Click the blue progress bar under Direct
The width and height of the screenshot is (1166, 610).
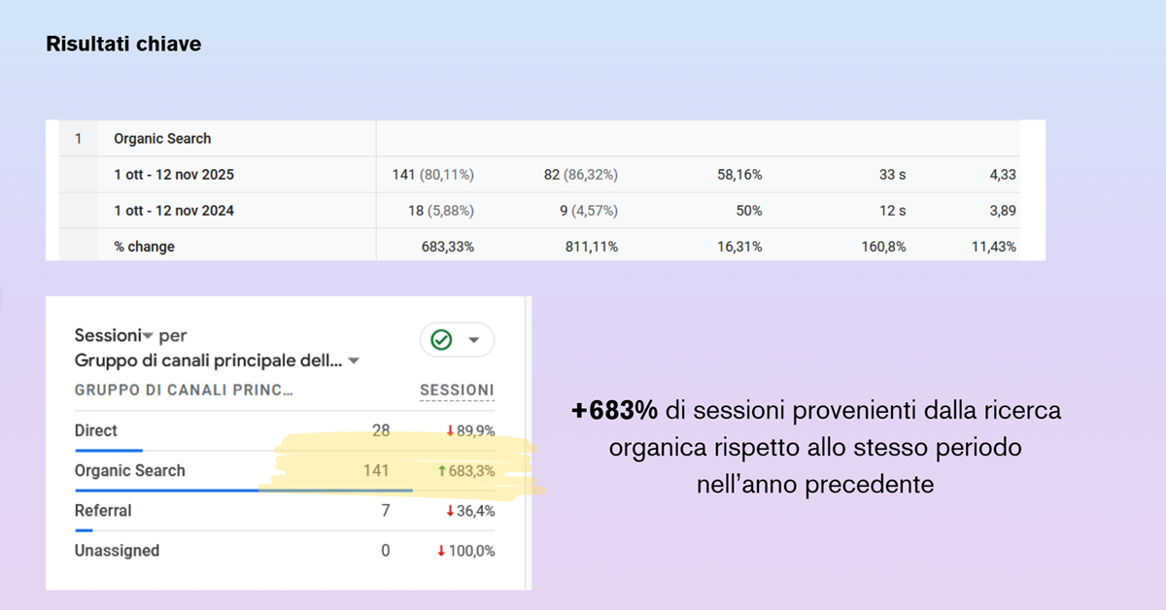(x=109, y=451)
